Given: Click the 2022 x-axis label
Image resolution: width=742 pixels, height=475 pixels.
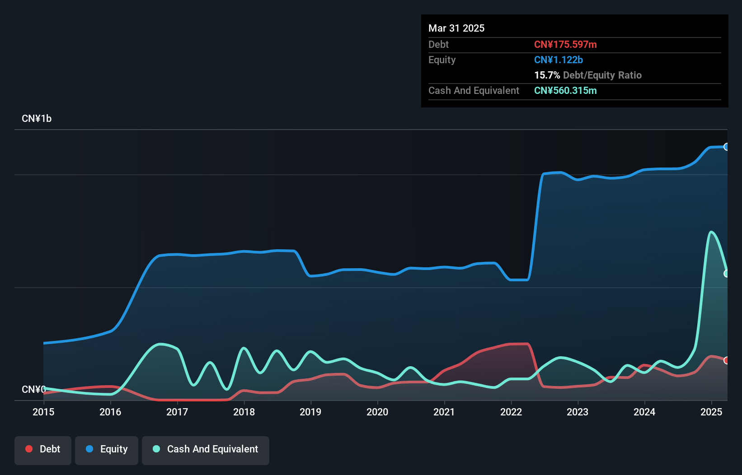Looking at the screenshot, I should (511, 412).
